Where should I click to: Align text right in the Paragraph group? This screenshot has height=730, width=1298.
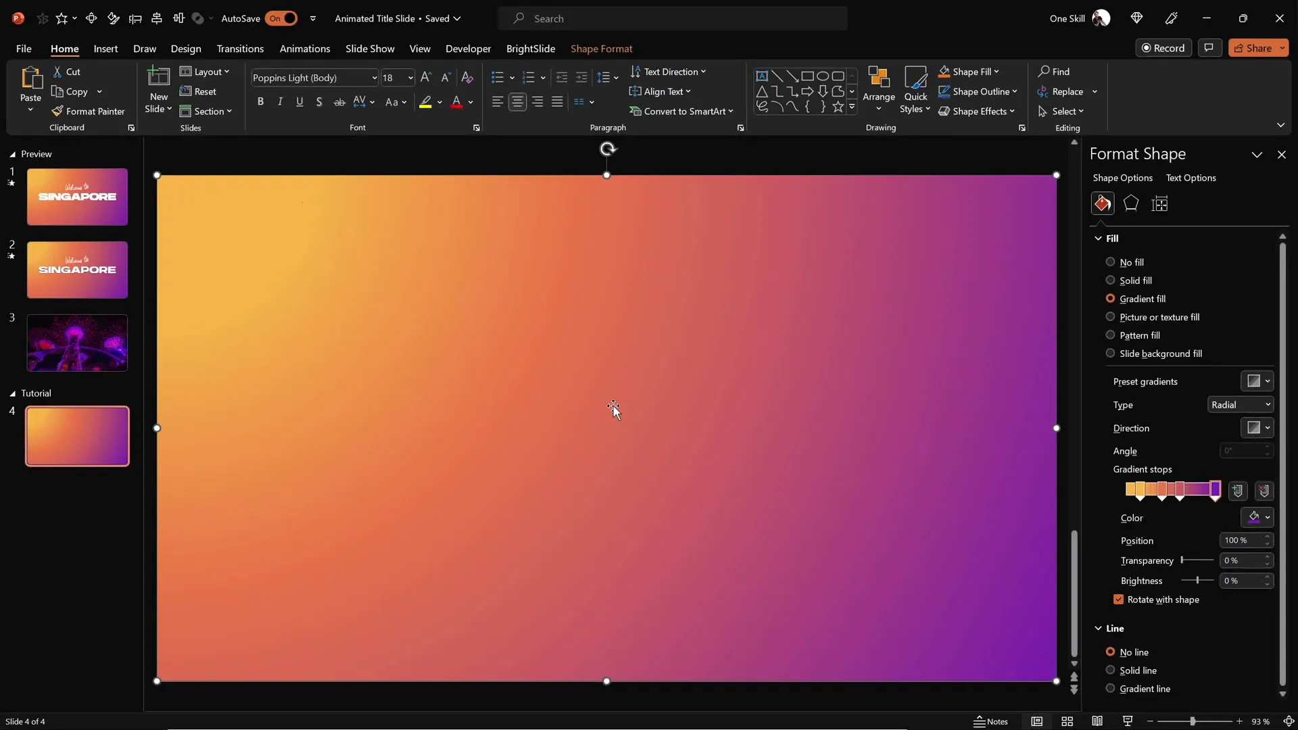[x=537, y=101]
